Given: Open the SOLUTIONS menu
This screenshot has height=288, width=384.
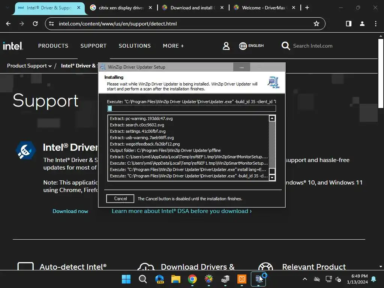Looking at the screenshot, I should tap(135, 46).
